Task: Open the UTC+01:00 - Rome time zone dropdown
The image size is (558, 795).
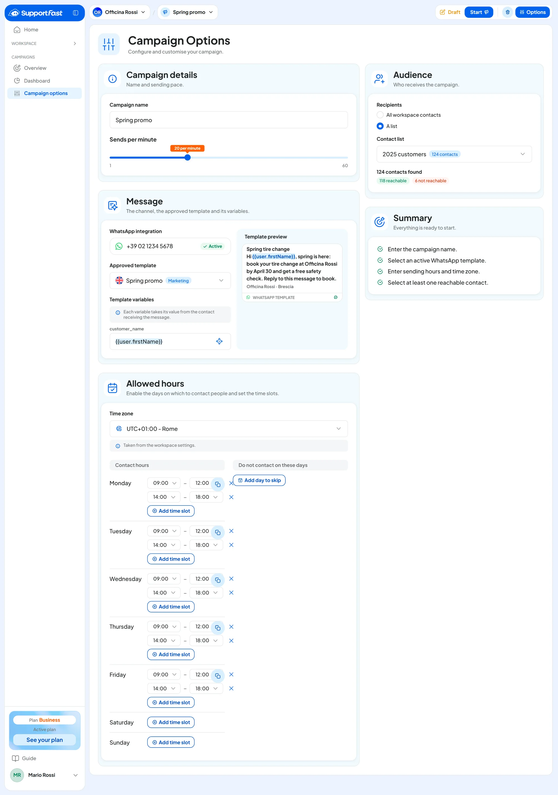Action: pyautogui.click(x=228, y=429)
